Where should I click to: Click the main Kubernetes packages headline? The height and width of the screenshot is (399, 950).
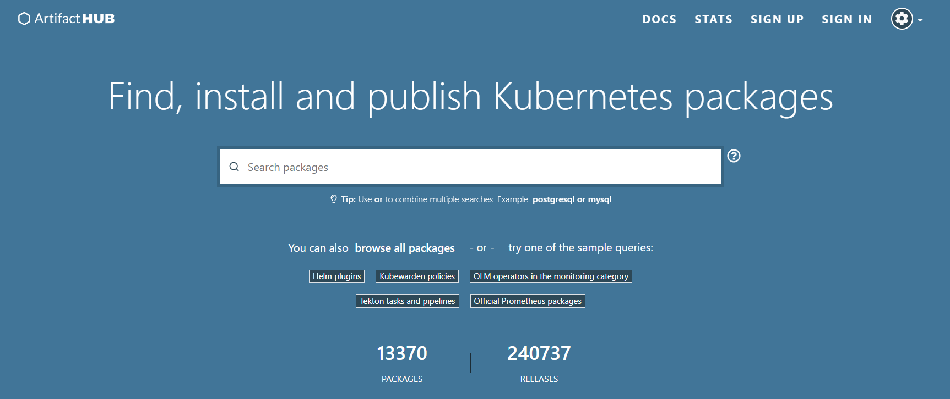tap(471, 97)
